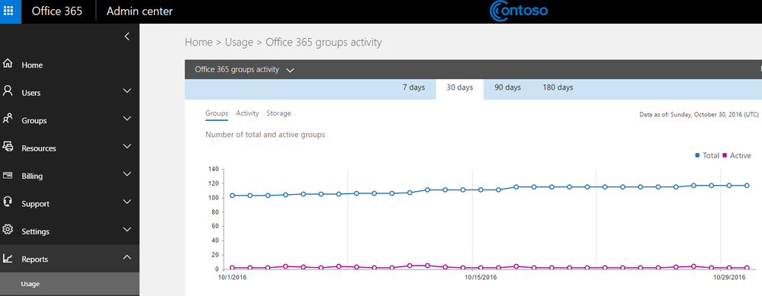Expand the Resources menu chevron
Viewport: 762px width, 296px height.
(127, 146)
